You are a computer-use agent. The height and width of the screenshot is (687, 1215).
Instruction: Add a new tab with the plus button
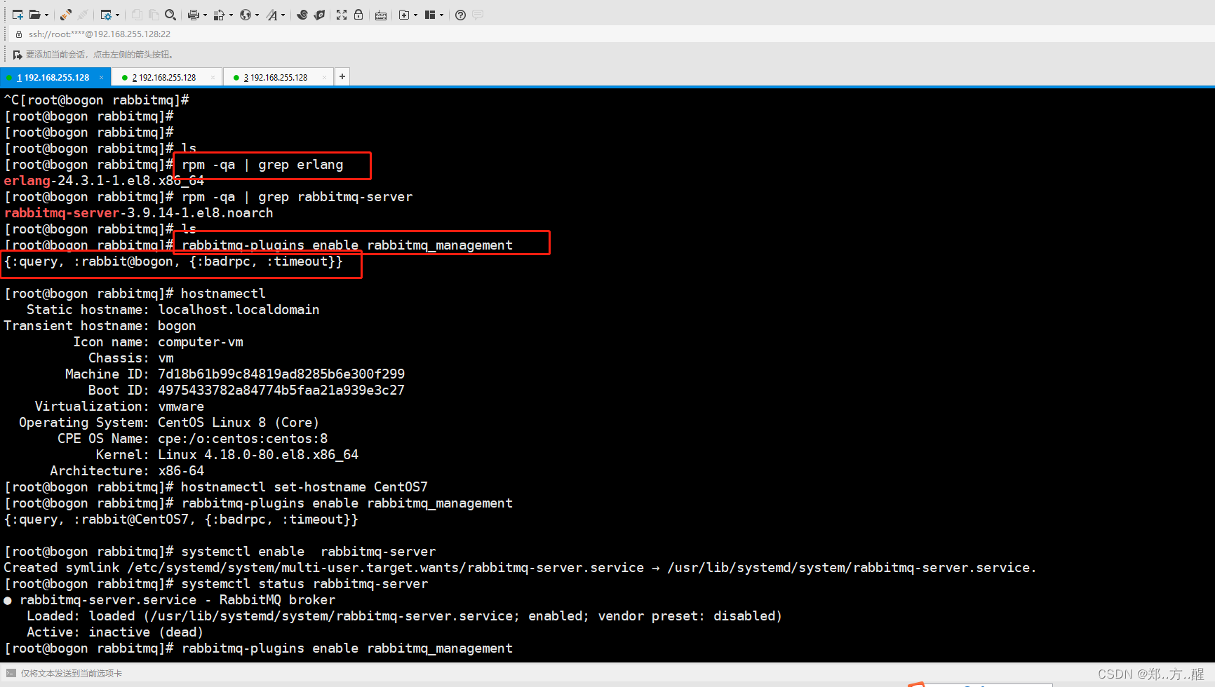coord(342,76)
